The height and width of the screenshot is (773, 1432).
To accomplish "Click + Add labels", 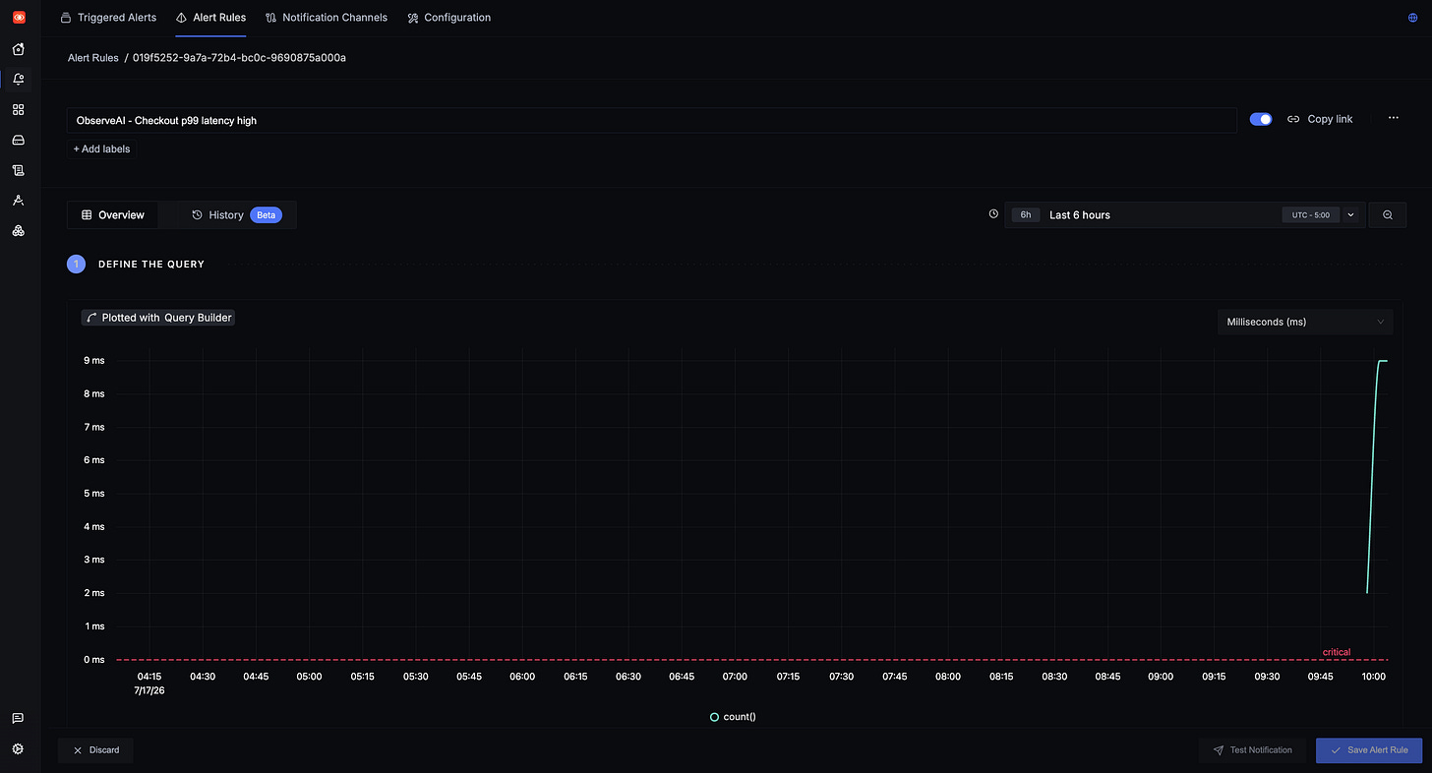I will 101,149.
